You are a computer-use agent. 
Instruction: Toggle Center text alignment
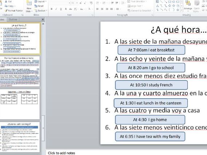pos(102,9)
